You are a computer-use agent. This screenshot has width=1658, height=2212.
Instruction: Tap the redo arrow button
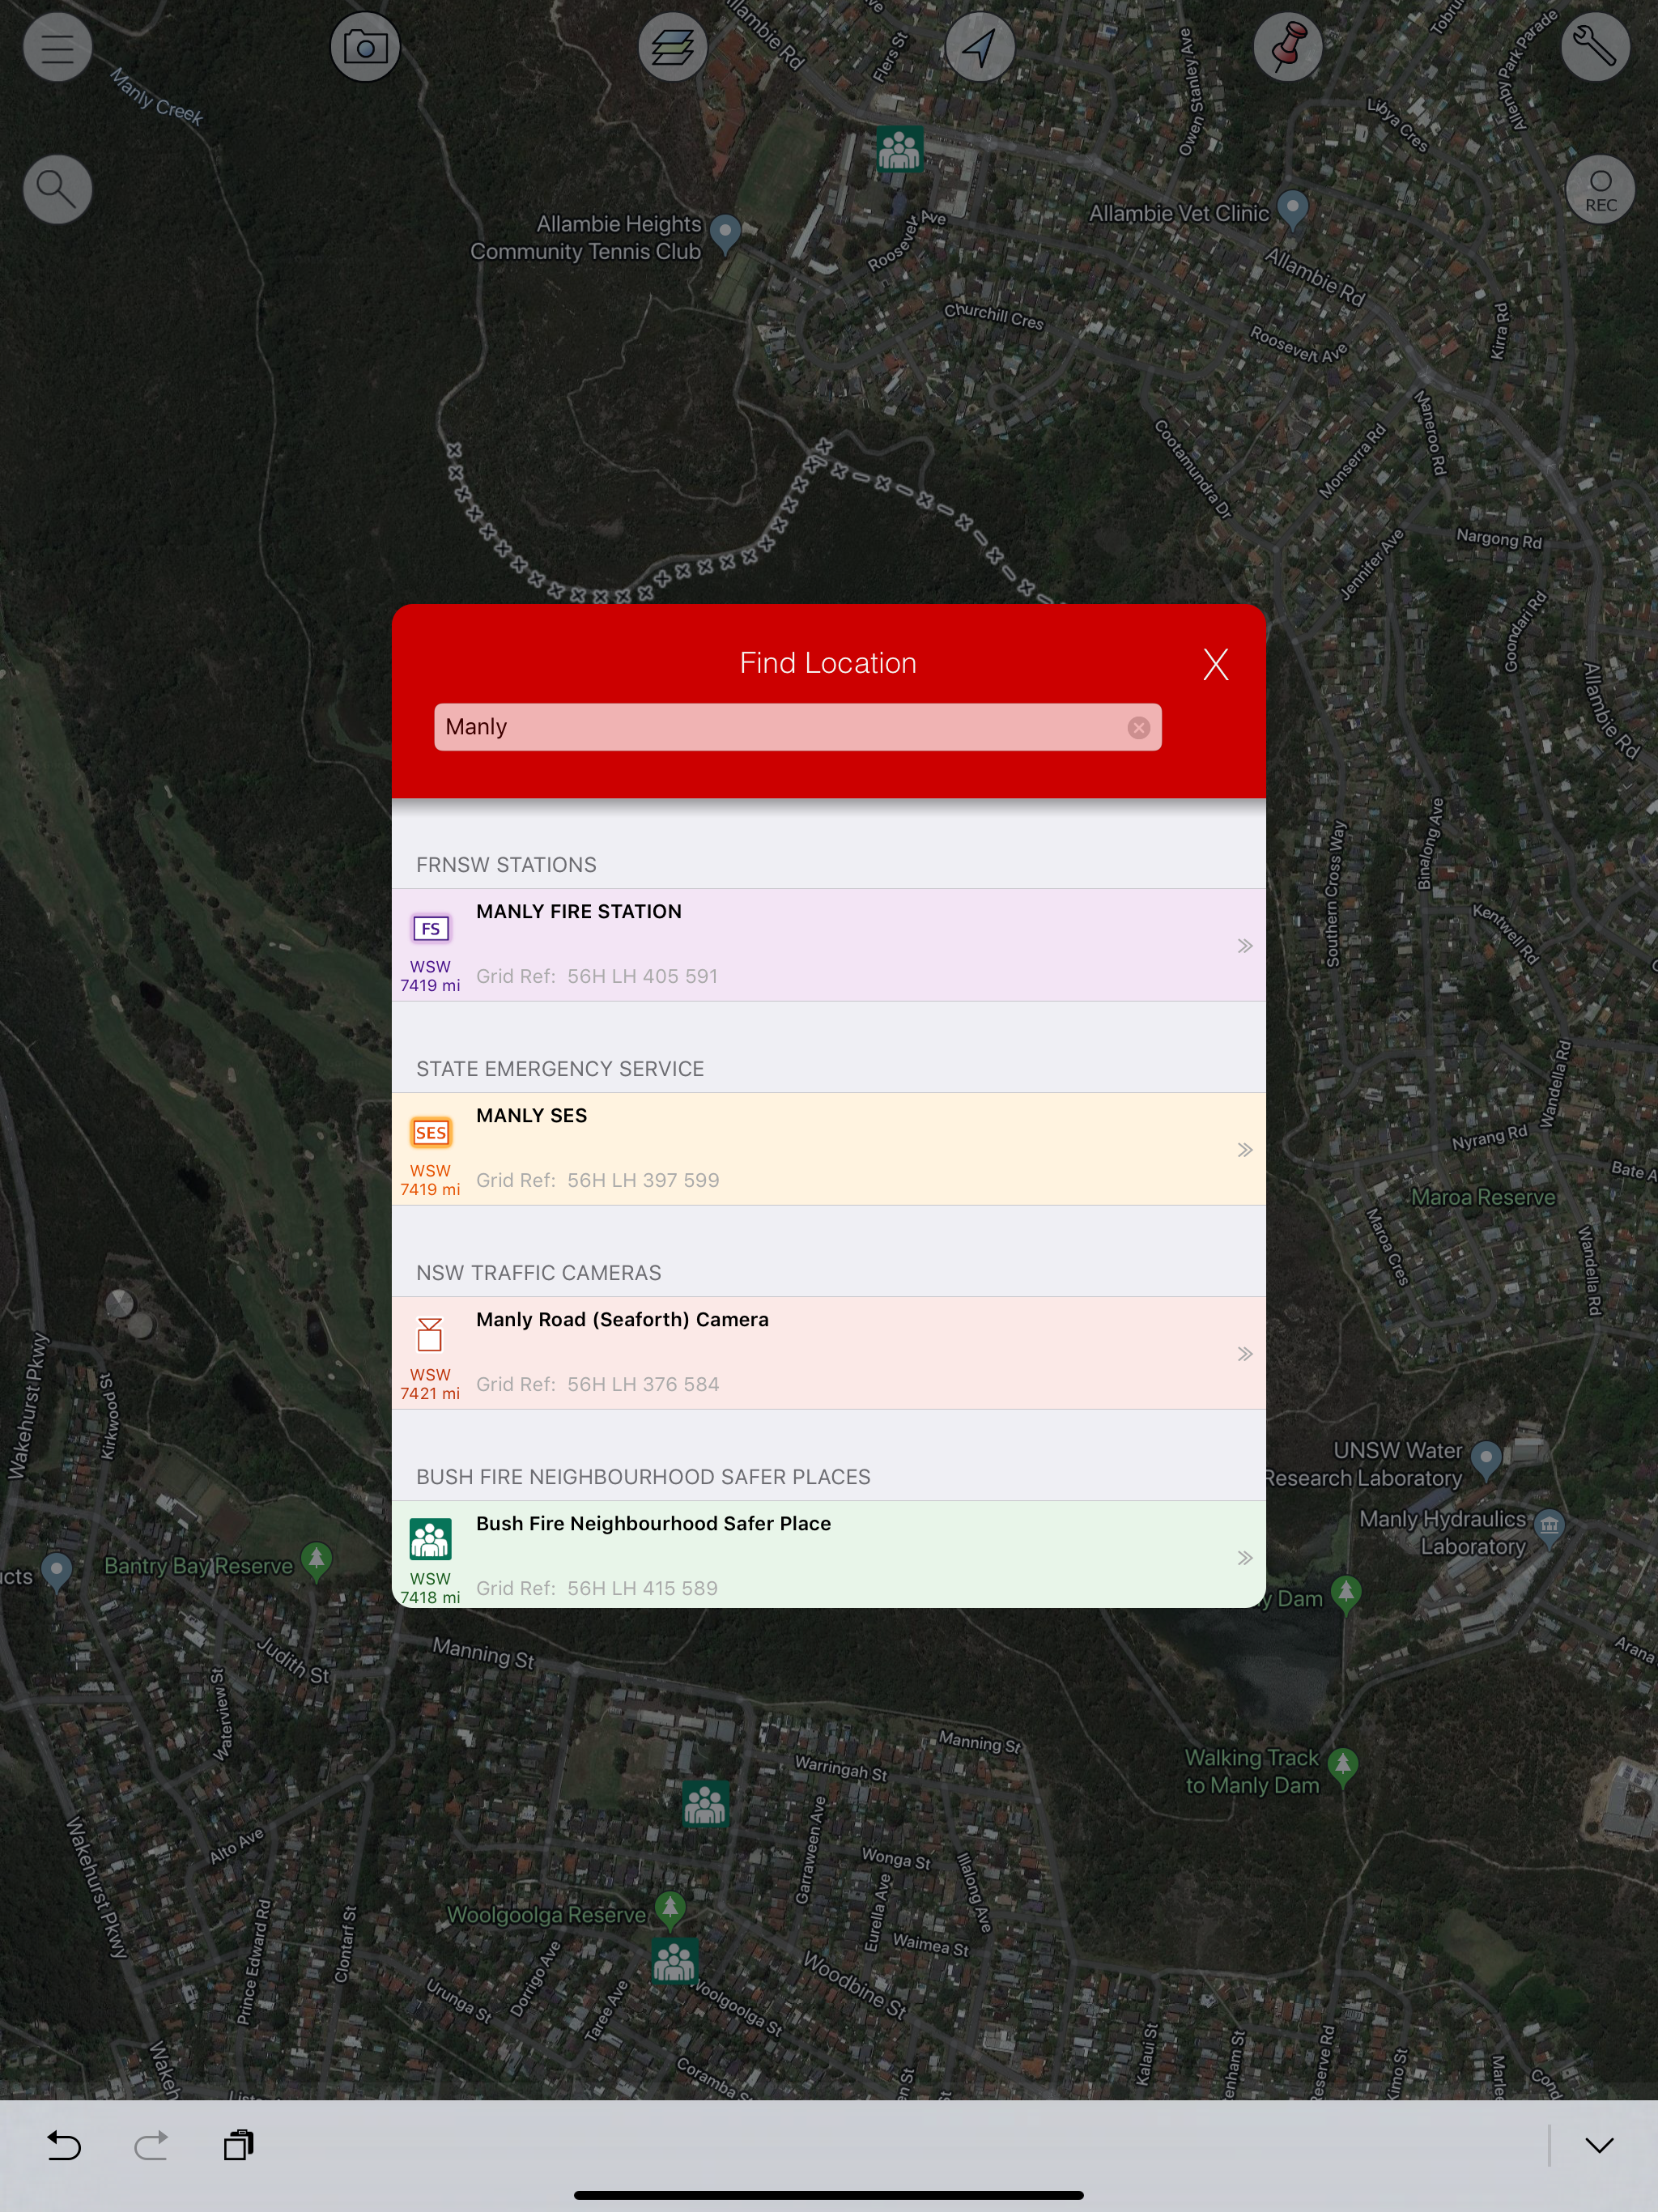151,2145
